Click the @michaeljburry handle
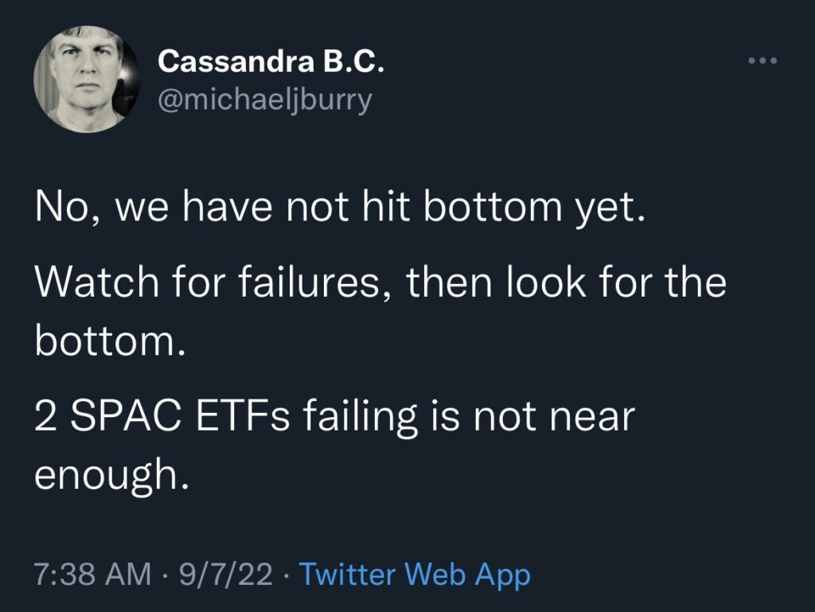 265,101
